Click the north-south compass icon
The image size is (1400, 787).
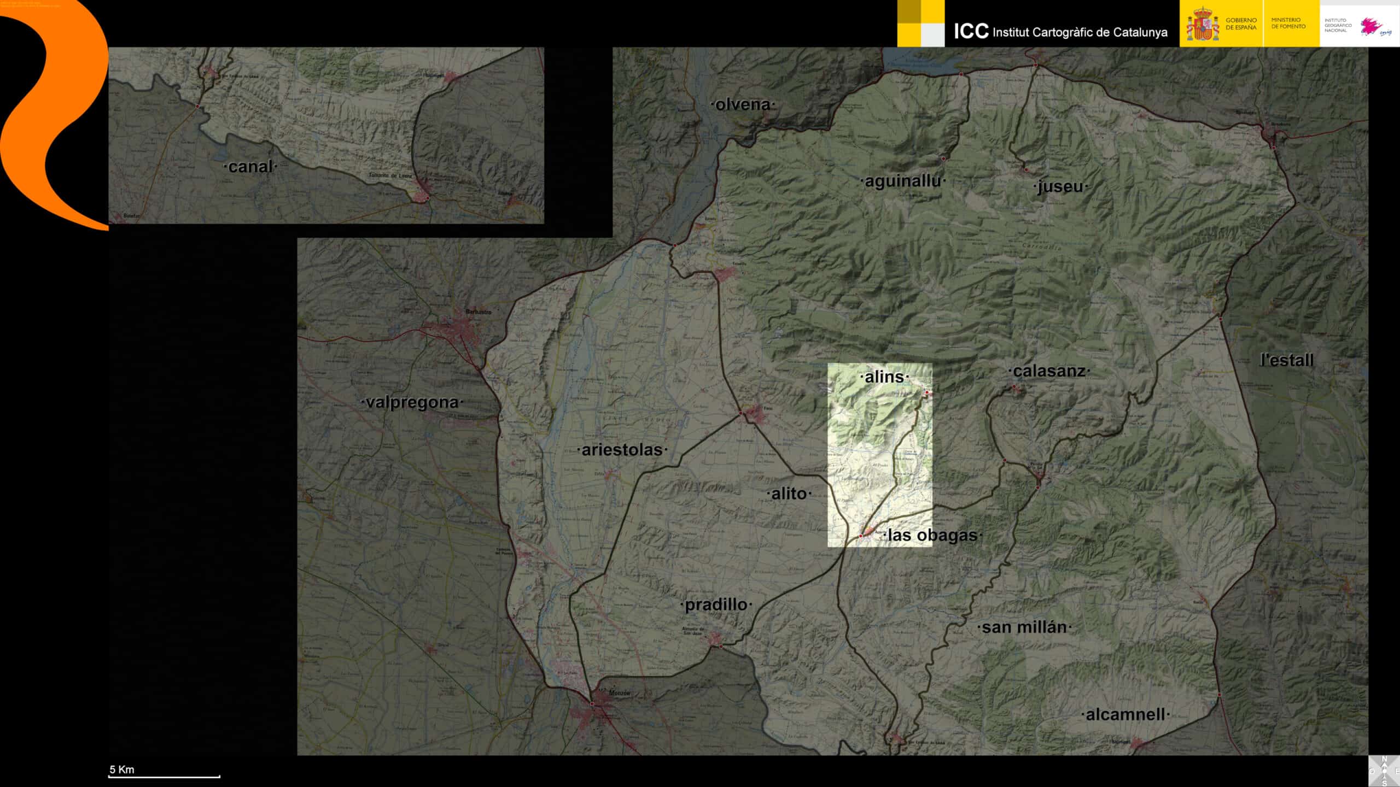[x=1384, y=771]
